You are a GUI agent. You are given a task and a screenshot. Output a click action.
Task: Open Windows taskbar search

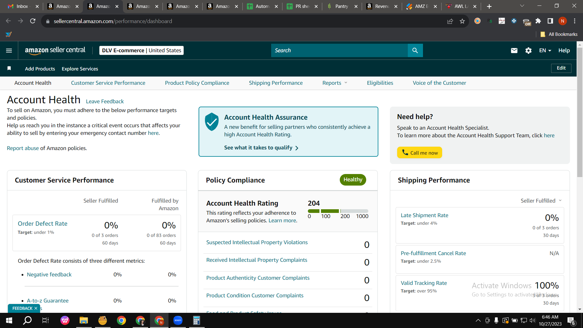point(27,320)
